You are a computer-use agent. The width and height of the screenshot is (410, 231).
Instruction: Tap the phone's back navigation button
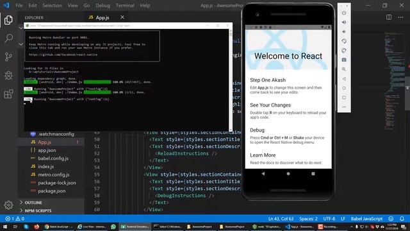click(x=263, y=174)
